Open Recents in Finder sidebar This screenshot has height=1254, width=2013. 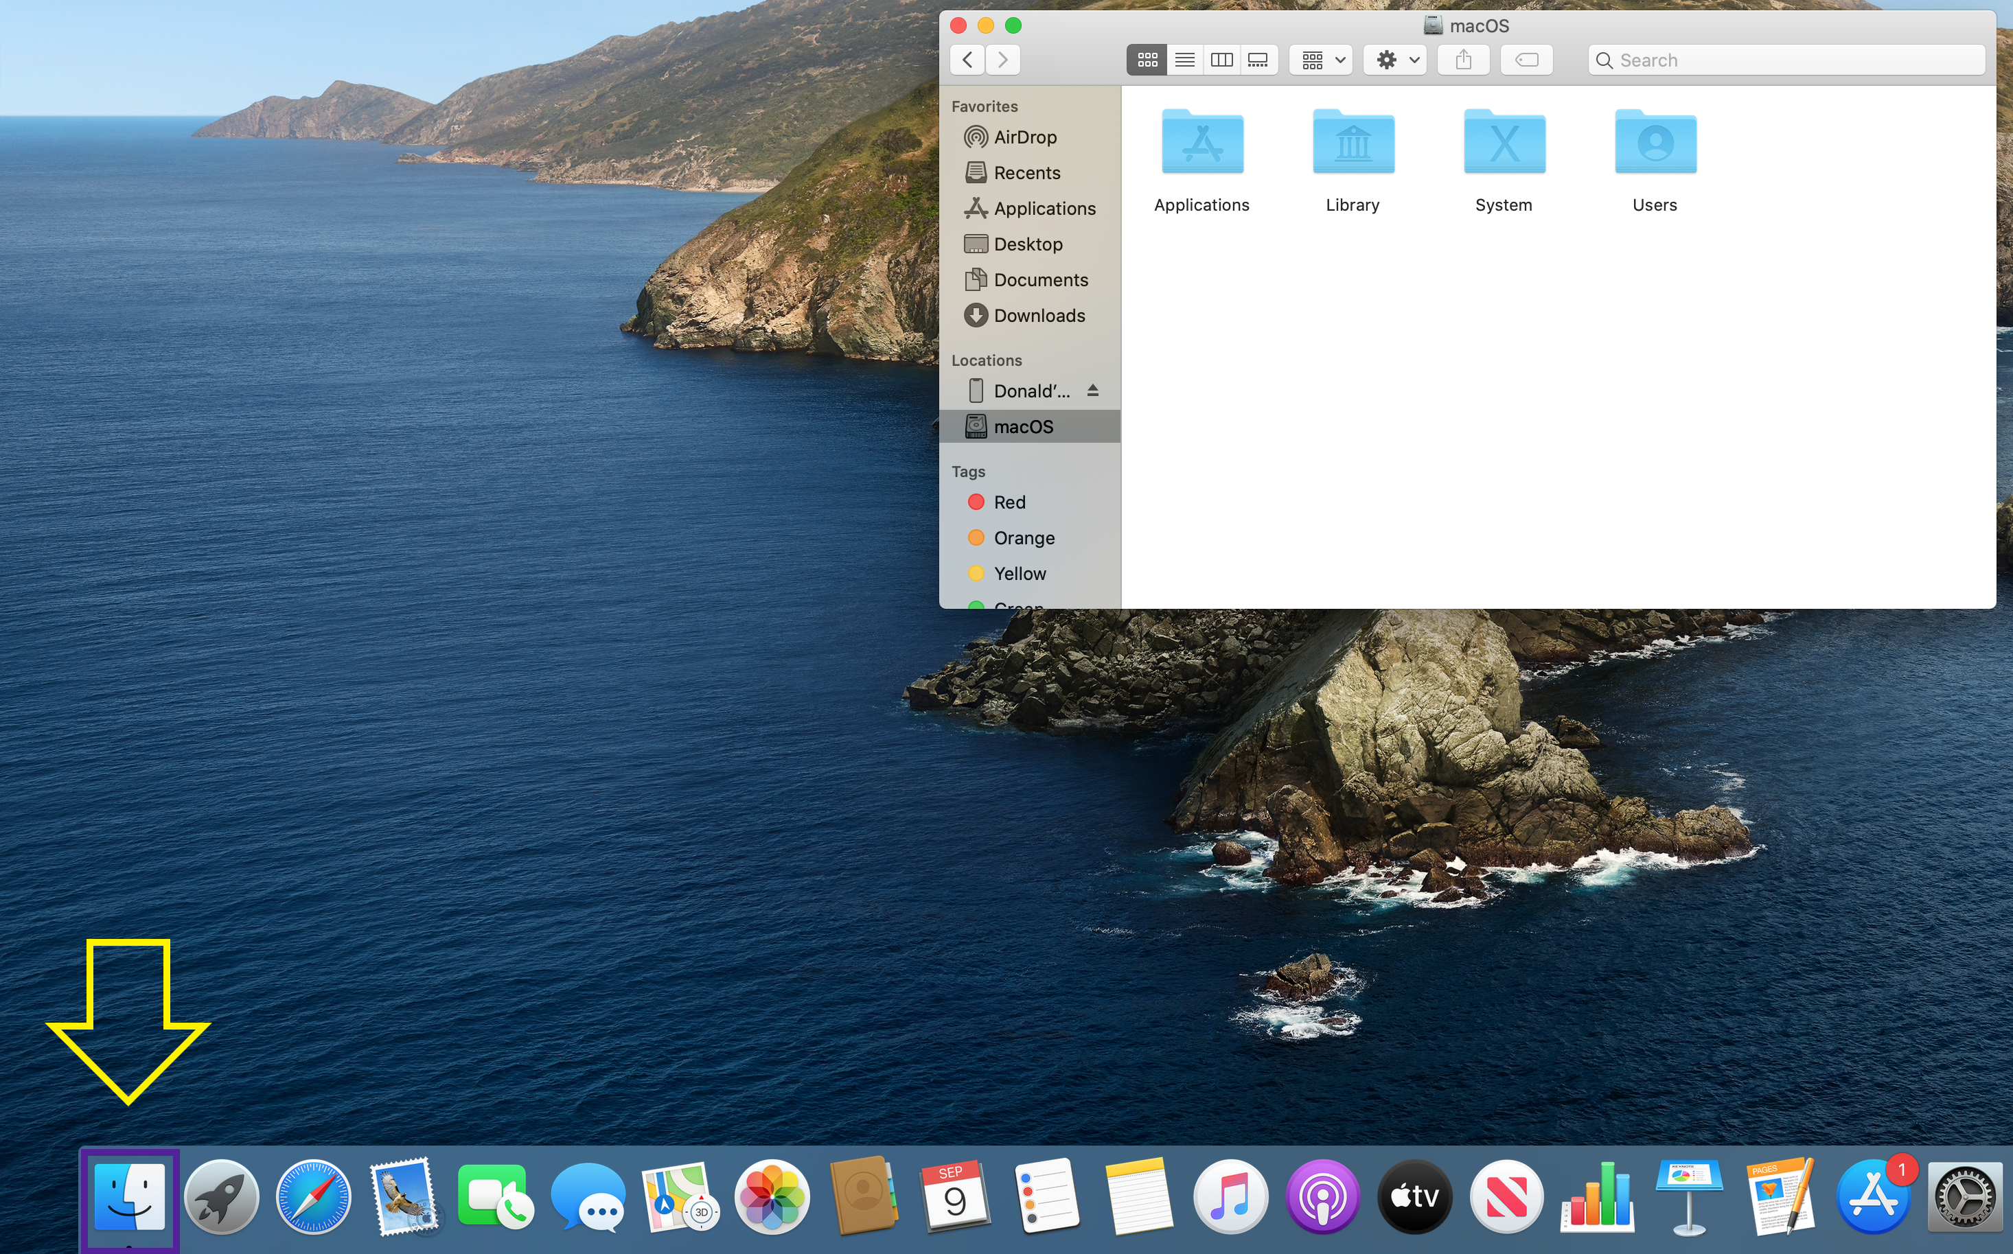point(1029,172)
